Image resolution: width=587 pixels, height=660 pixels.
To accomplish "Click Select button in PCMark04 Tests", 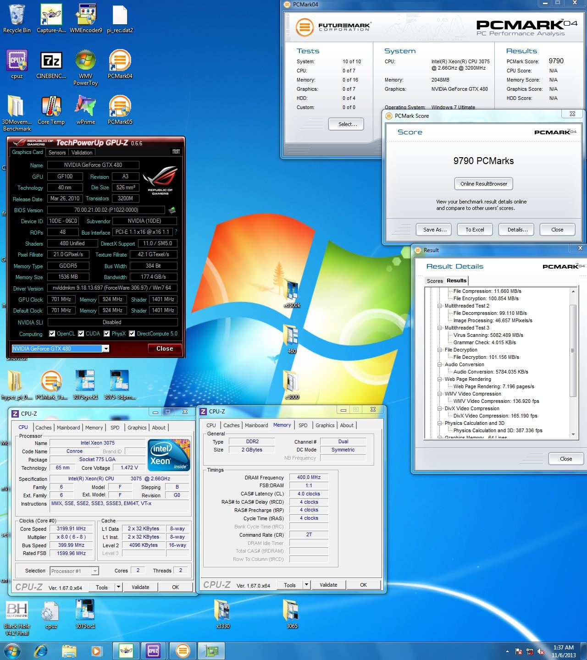I will click(346, 124).
